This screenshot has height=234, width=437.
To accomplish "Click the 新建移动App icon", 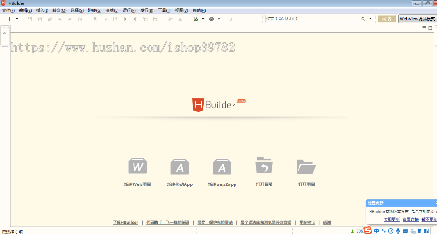I will (180, 167).
